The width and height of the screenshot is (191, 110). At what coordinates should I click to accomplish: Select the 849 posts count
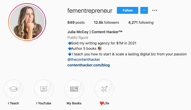coord(76,22)
